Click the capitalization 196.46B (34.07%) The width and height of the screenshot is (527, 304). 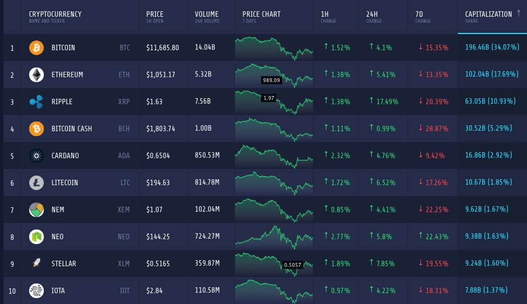(492, 48)
